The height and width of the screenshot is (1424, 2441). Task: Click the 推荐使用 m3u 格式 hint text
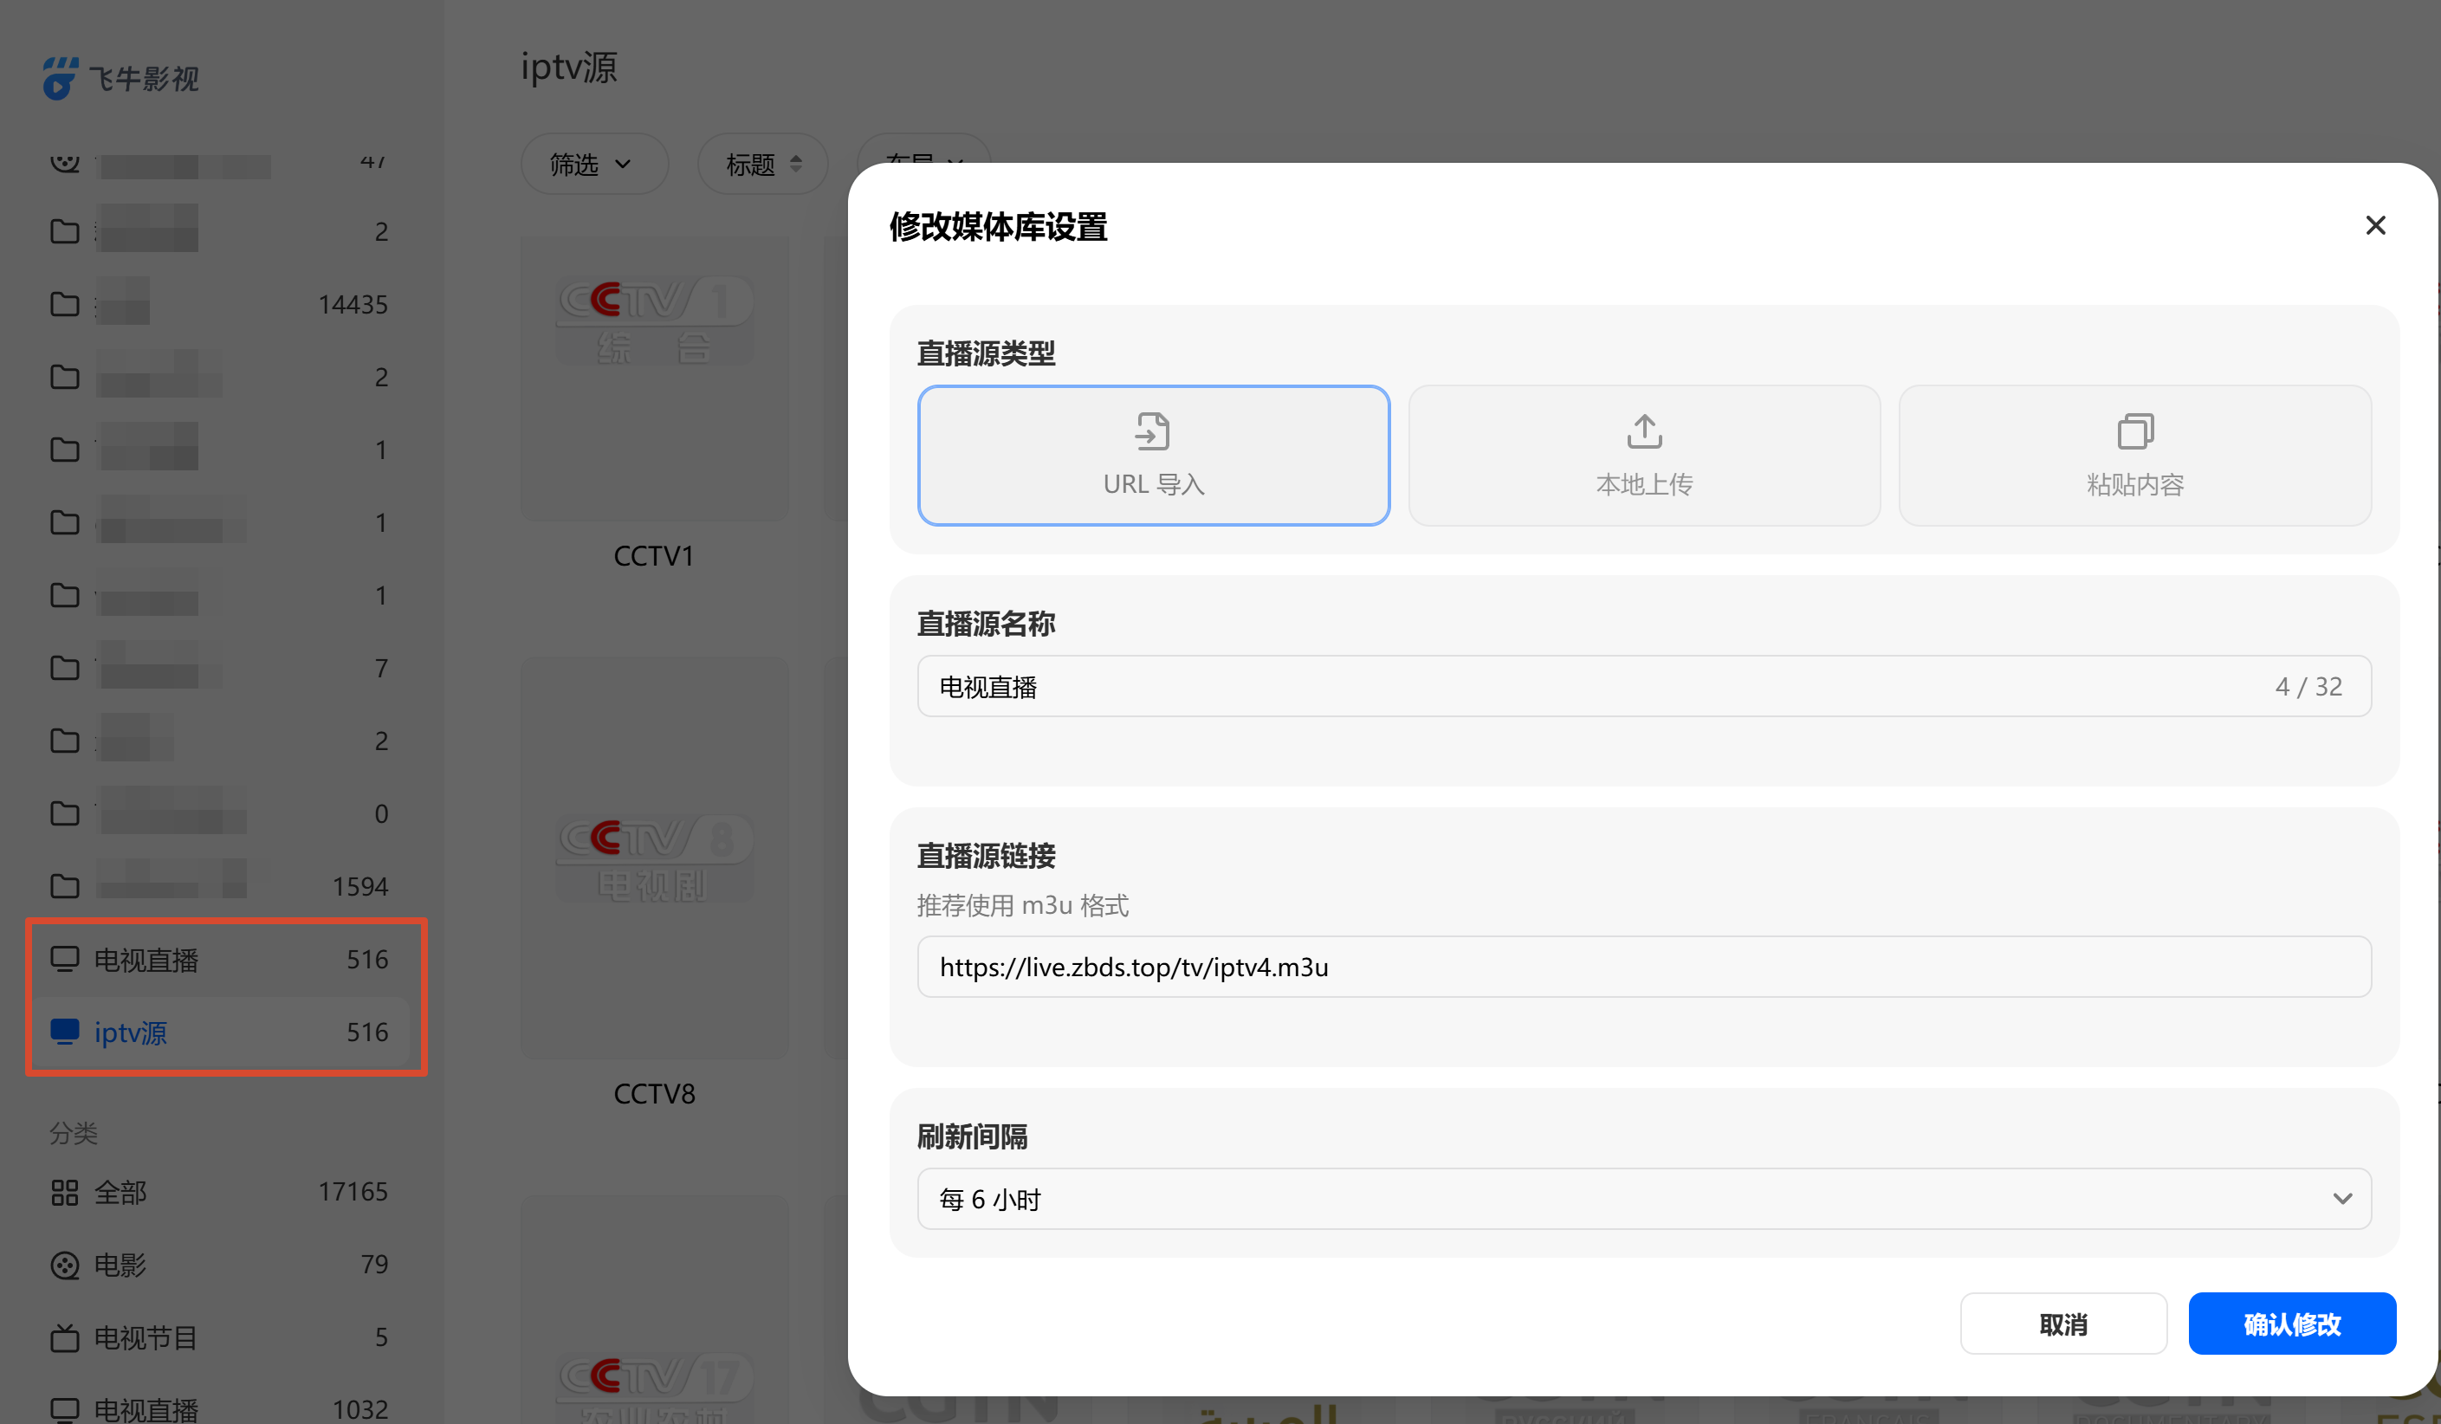[x=1023, y=906]
